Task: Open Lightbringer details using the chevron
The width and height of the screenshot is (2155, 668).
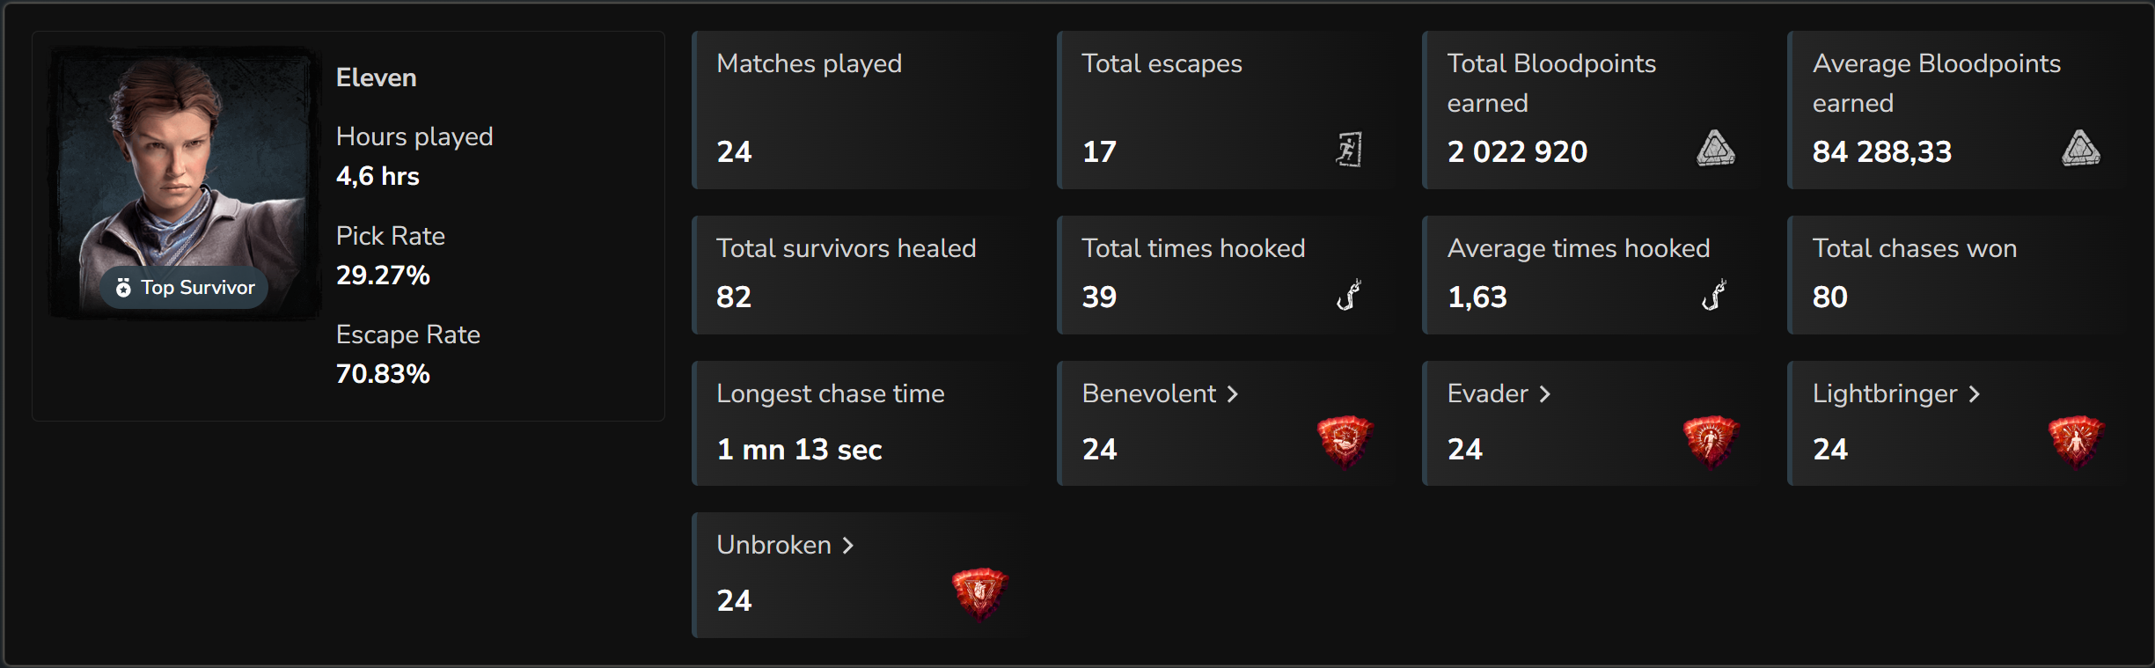Action: point(1975,393)
